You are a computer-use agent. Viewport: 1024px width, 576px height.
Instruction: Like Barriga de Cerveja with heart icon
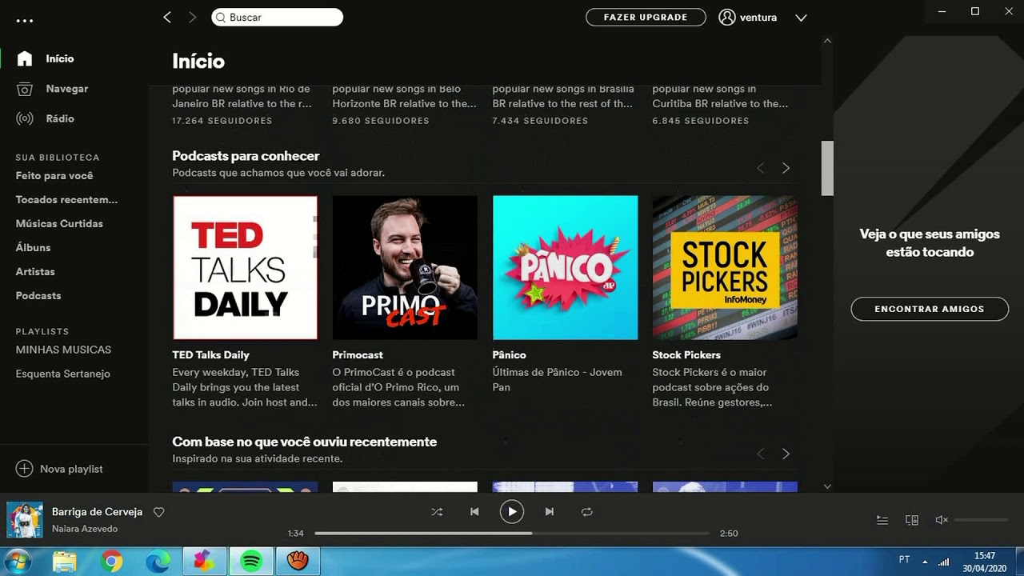point(158,512)
